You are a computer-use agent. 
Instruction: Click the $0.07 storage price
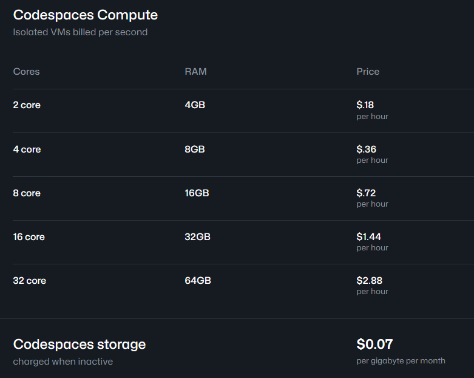pos(374,344)
